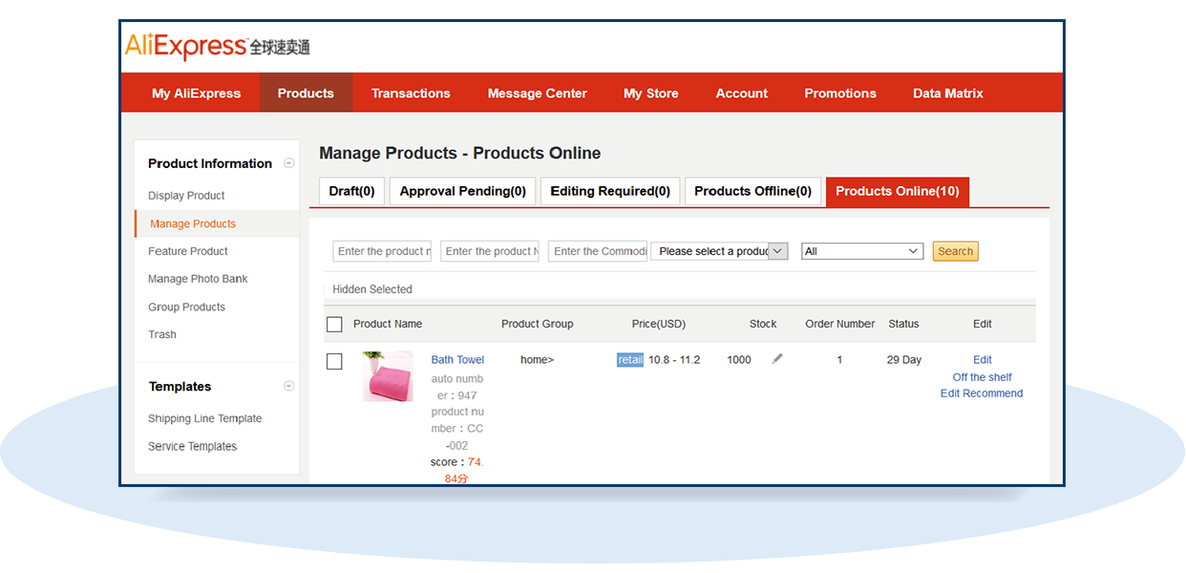Open the 'Please select a product' dropdown
The image size is (1186, 573).
click(719, 251)
